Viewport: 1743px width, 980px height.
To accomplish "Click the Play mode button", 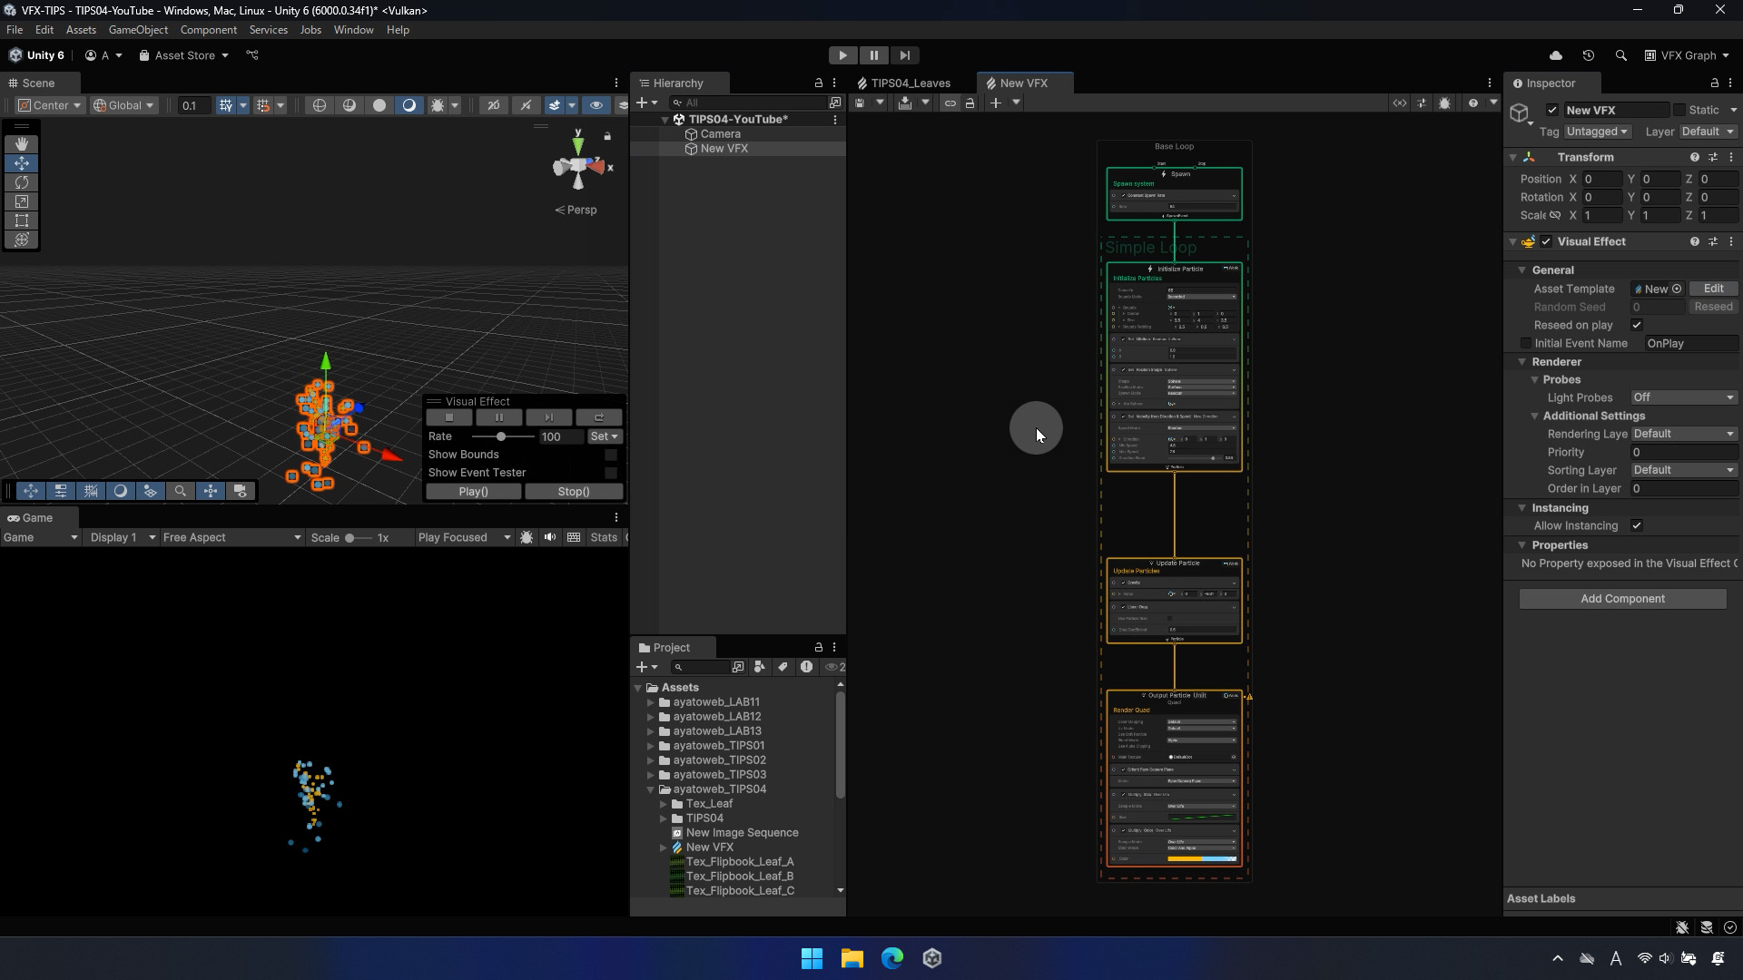I will (842, 55).
